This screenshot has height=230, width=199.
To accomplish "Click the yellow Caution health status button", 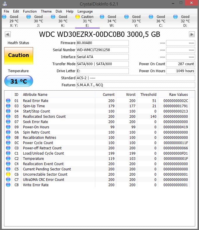I will point(19,56).
